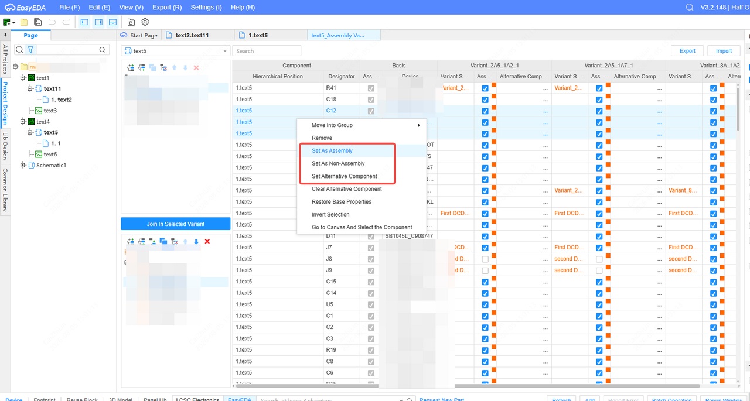Viewport: 750px width, 401px height.
Task: Toggle the left panel layout icon
Action: pos(84,22)
